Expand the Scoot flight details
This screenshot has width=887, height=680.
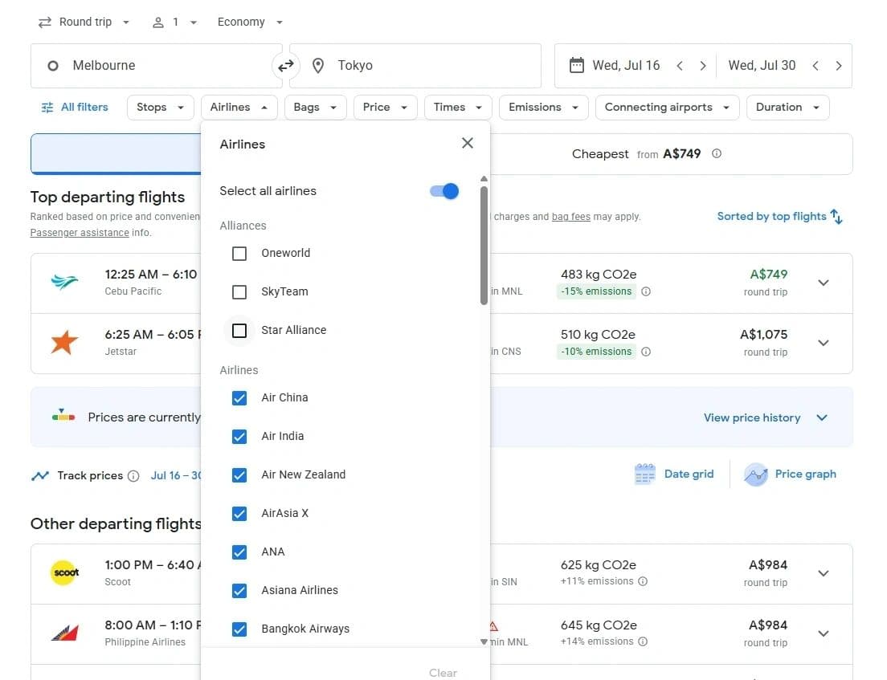pyautogui.click(x=823, y=573)
